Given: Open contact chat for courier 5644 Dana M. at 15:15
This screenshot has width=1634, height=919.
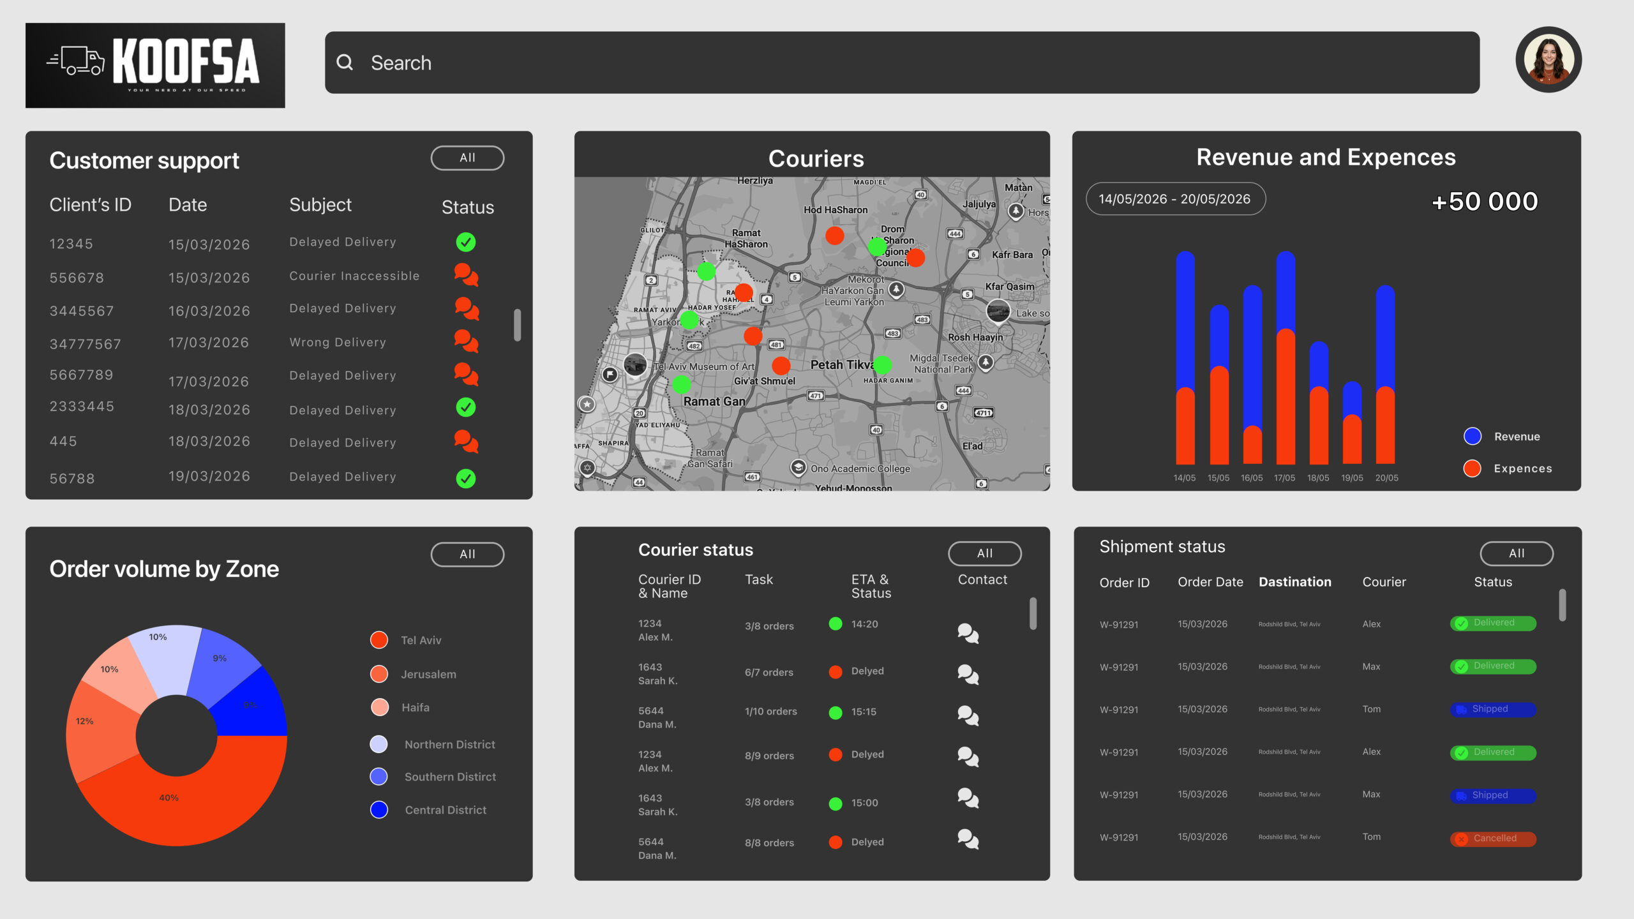Looking at the screenshot, I should point(968,715).
